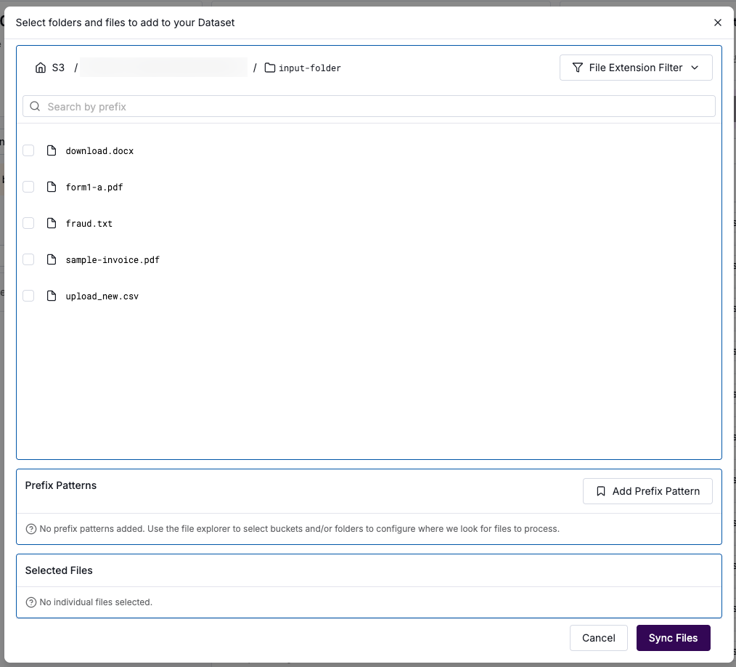Tick the sample-invoice.pdf checkbox
The height and width of the screenshot is (667, 736).
click(x=28, y=259)
